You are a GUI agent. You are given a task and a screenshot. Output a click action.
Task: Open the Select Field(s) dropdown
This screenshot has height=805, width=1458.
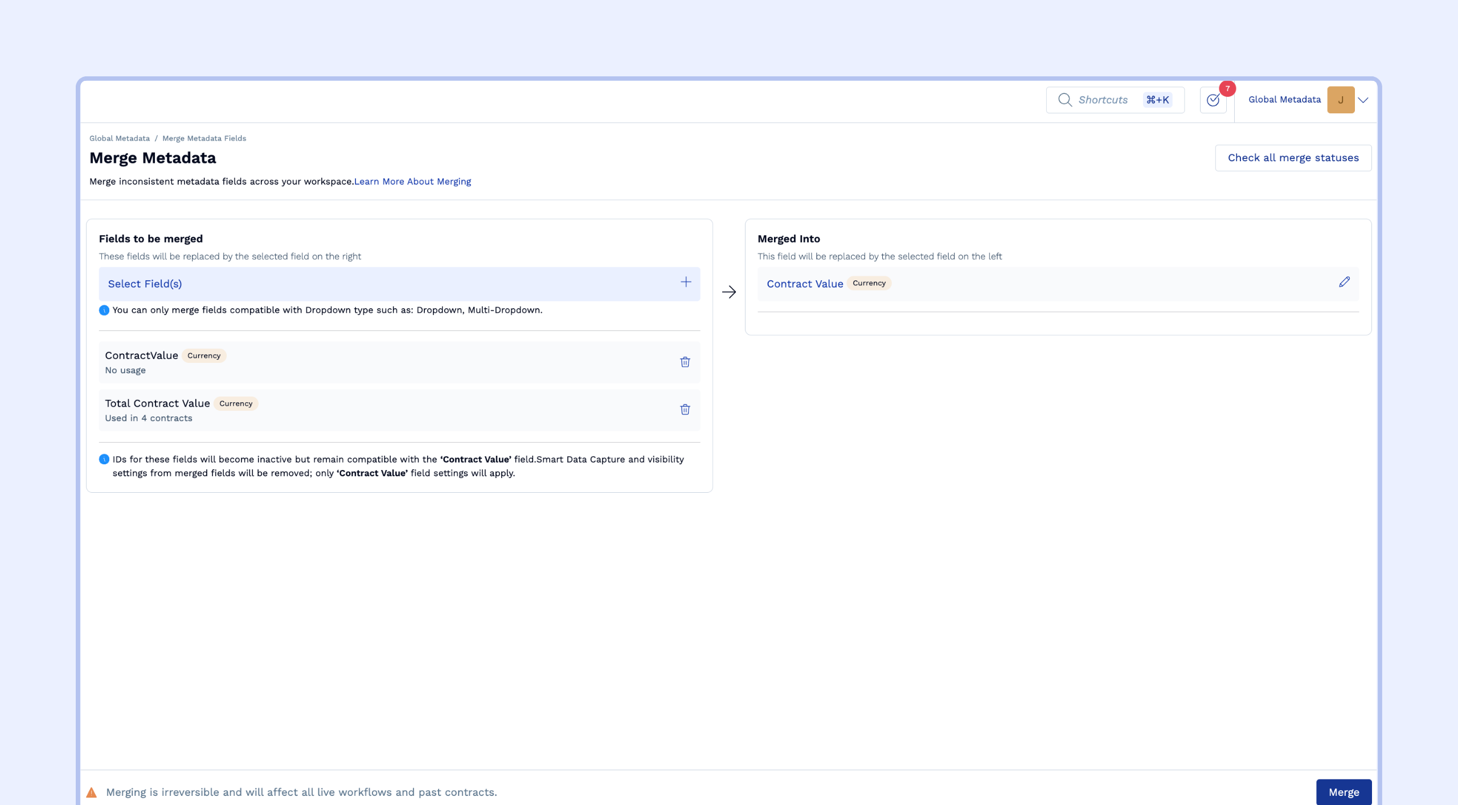399,284
